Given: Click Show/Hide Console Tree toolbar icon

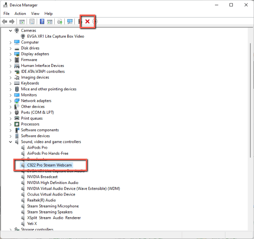Looking at the screenshot, I should point(22,22).
